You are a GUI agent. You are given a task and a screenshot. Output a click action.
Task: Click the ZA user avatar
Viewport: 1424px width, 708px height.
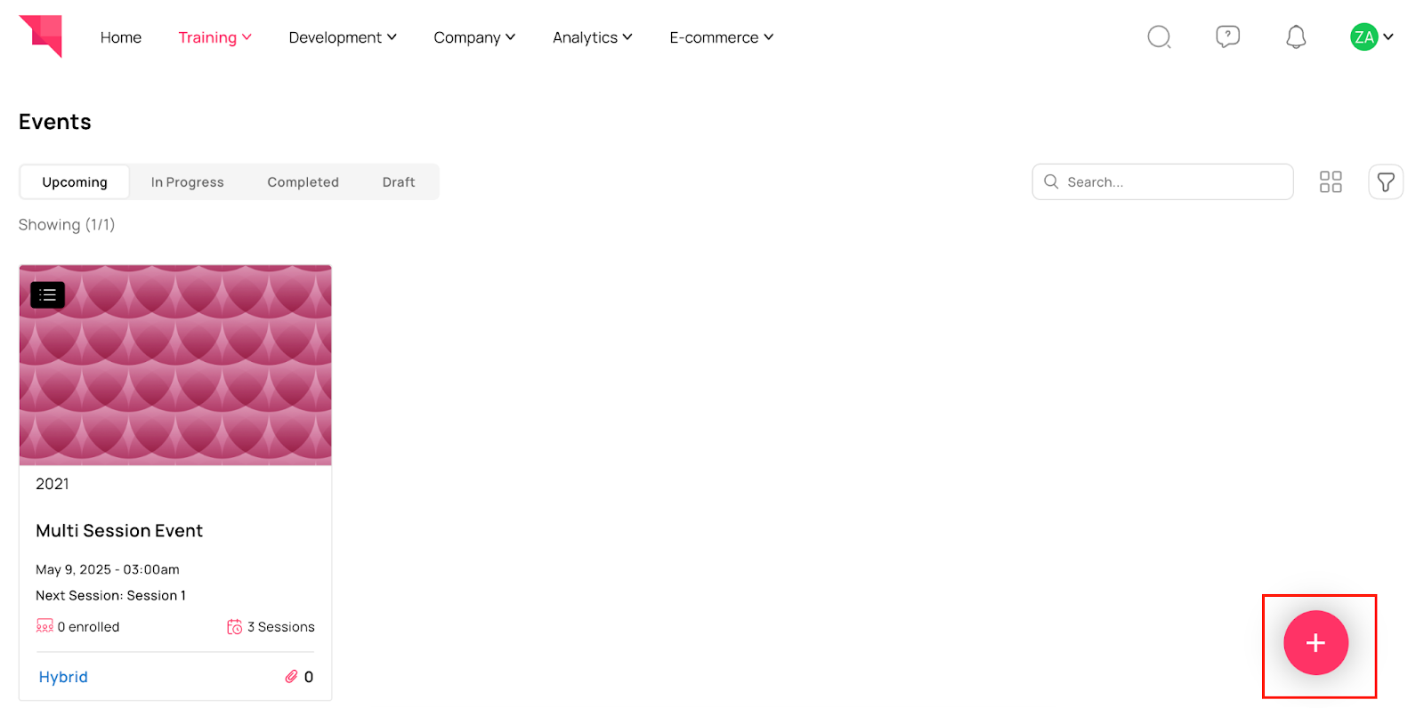point(1363,36)
